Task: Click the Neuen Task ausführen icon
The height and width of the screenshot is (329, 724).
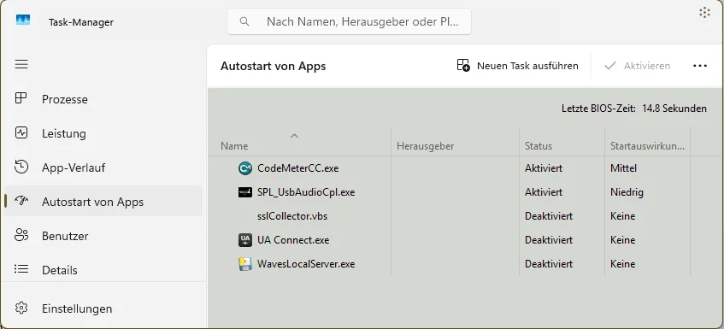Action: 463,66
